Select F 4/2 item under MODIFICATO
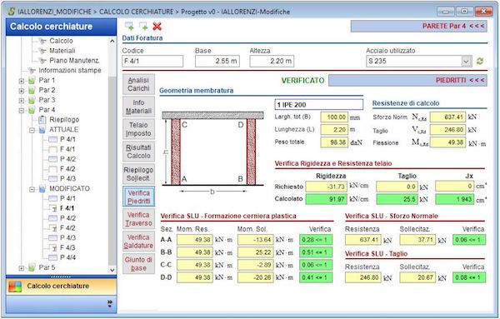The height and width of the screenshot is (319, 500). click(x=67, y=228)
